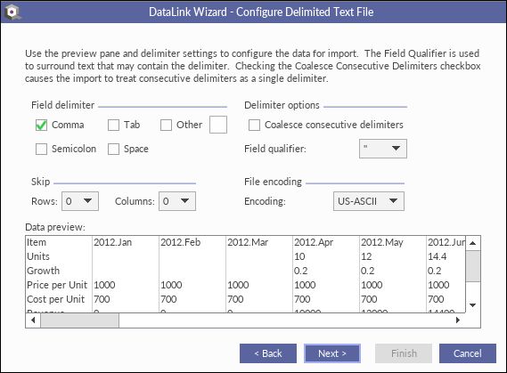Click the Units value '12' under 2012.May

(x=366, y=256)
